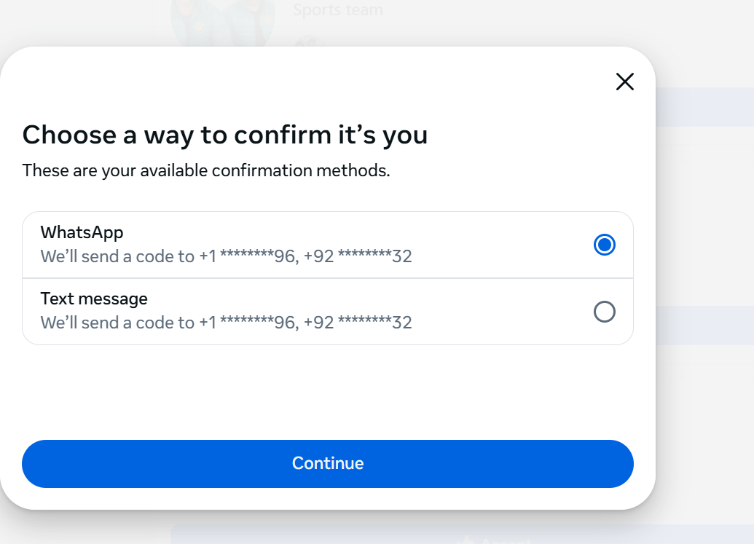Choose the WhatsApp option label
The width and height of the screenshot is (754, 544).
click(82, 232)
